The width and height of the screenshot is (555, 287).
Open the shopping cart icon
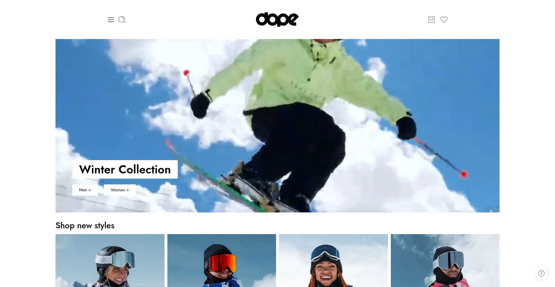coord(432,19)
